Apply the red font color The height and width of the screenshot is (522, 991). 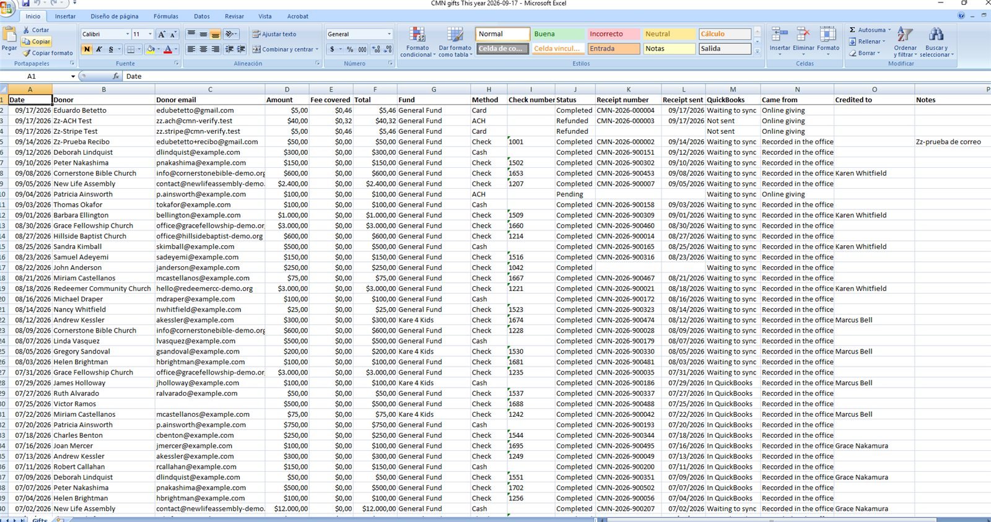pos(167,49)
